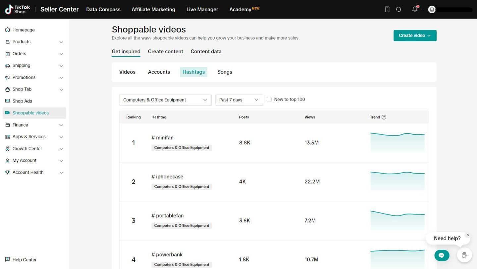
Task: Click the minifan trend chart
Action: 397,142
